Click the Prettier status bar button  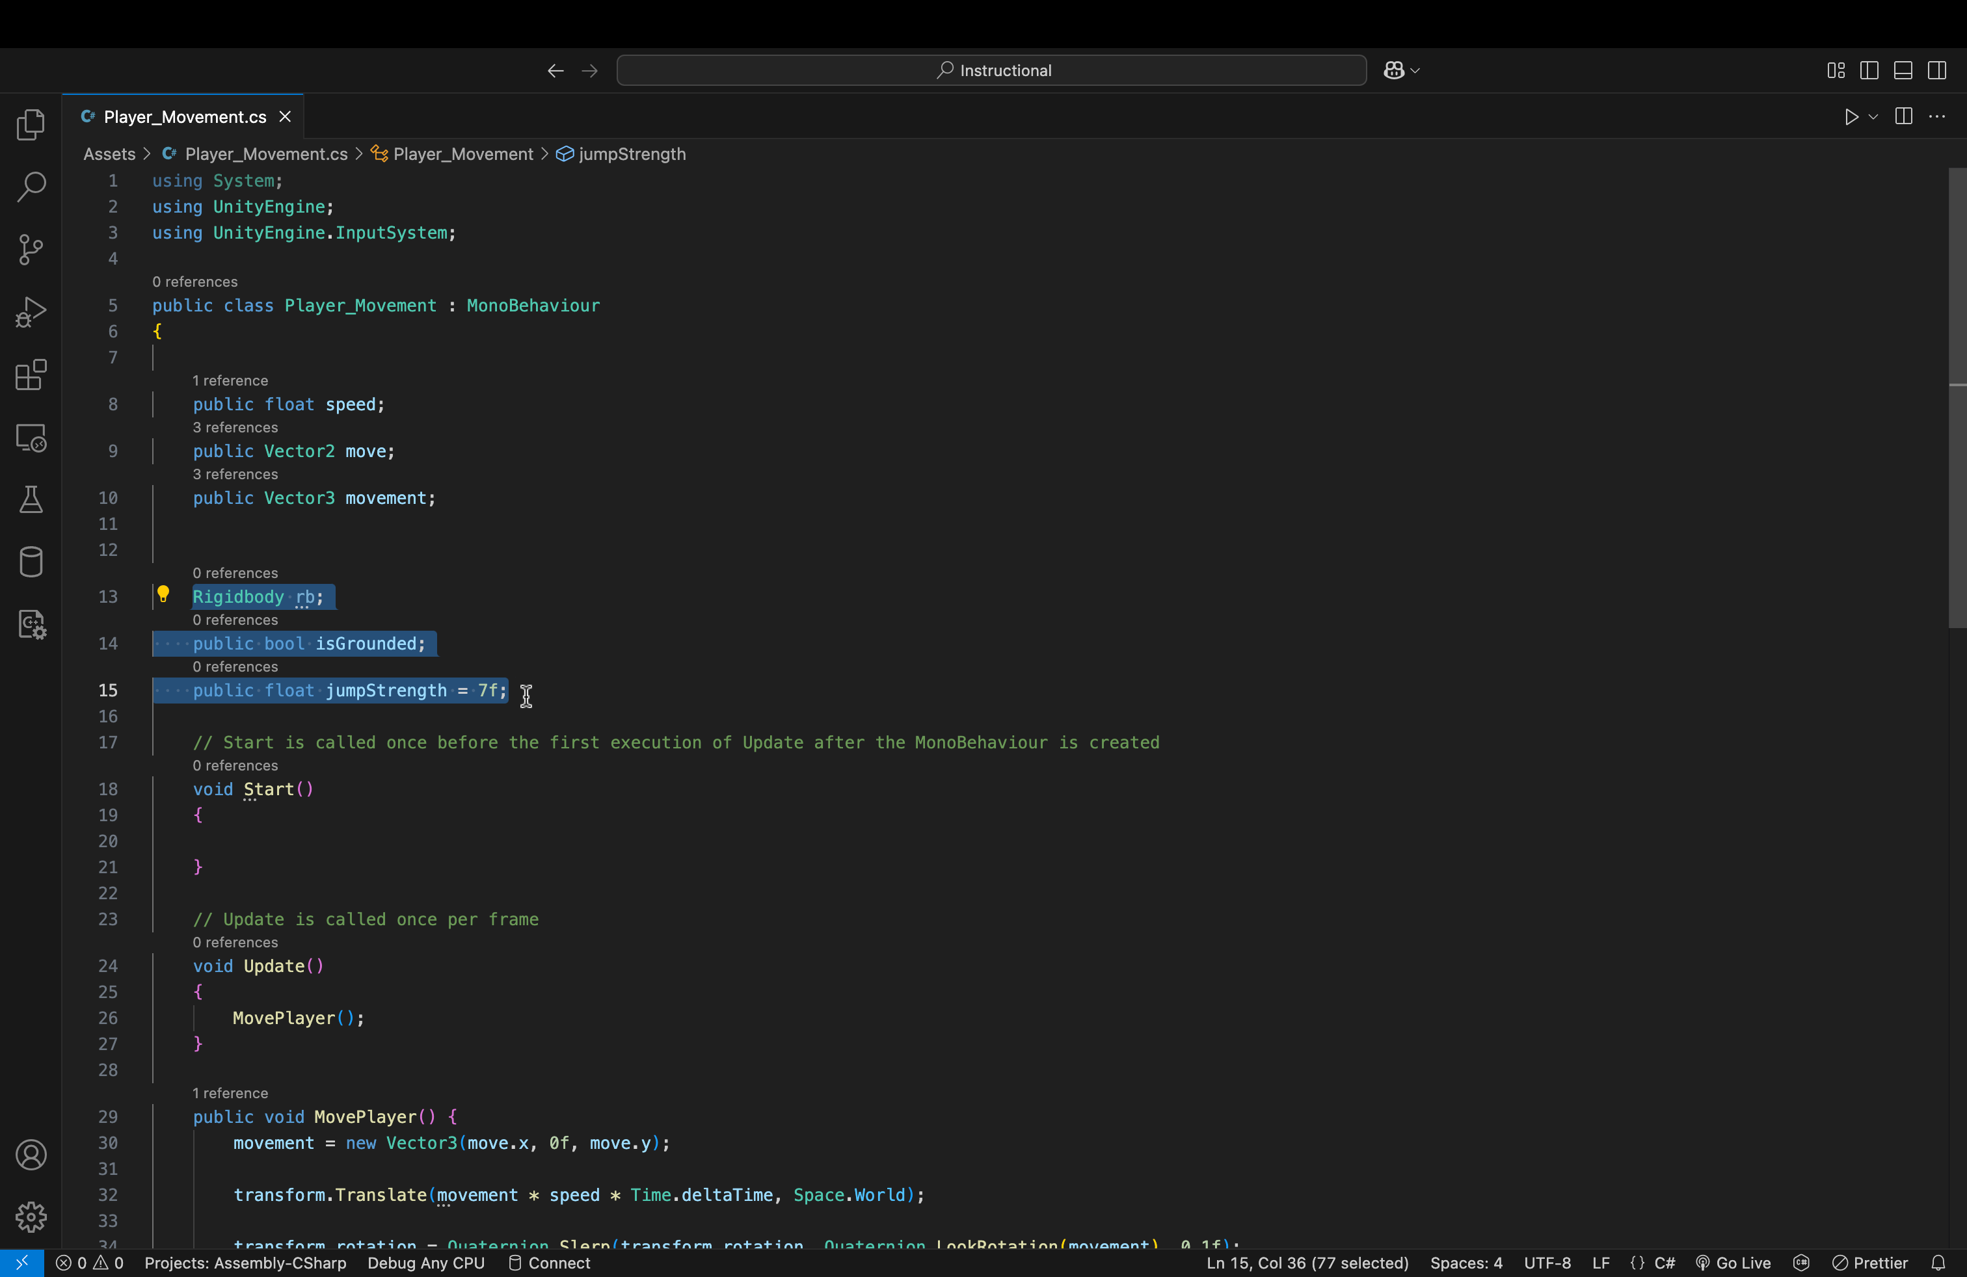coord(1870,1263)
